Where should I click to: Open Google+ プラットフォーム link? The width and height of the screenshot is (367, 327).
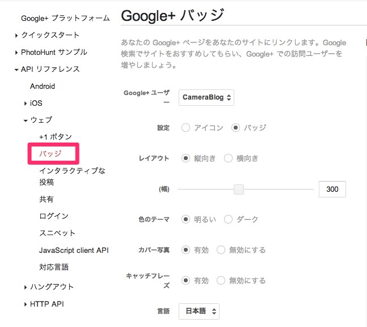click(x=65, y=18)
